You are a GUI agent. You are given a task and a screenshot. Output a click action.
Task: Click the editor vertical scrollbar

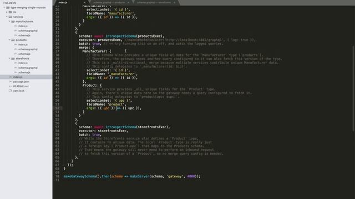(x=353, y=88)
